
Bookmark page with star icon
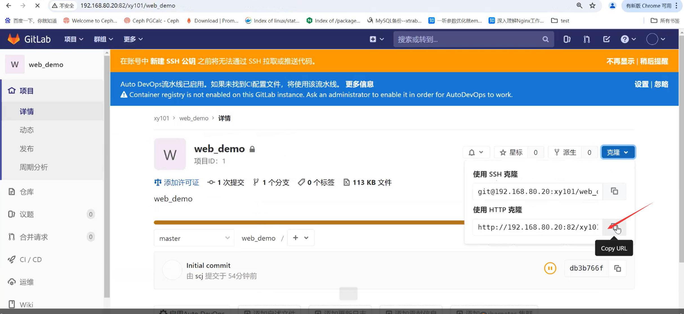click(592, 6)
